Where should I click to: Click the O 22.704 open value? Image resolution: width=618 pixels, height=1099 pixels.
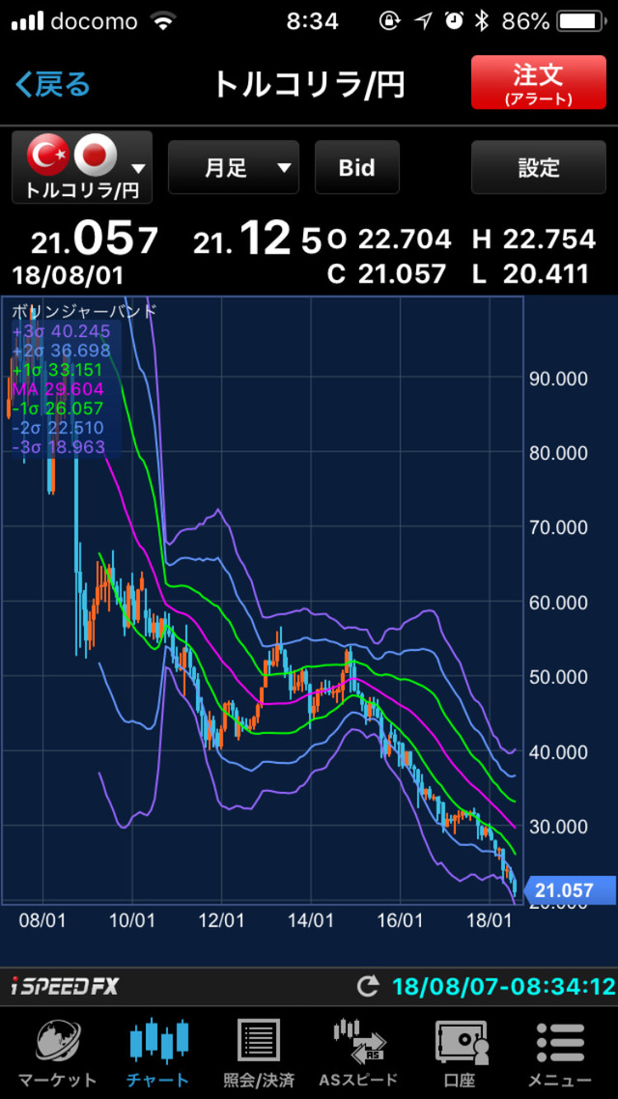[389, 240]
